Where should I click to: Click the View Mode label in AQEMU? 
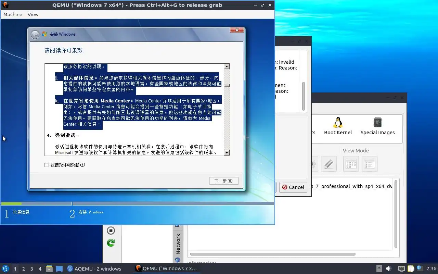pos(356,151)
